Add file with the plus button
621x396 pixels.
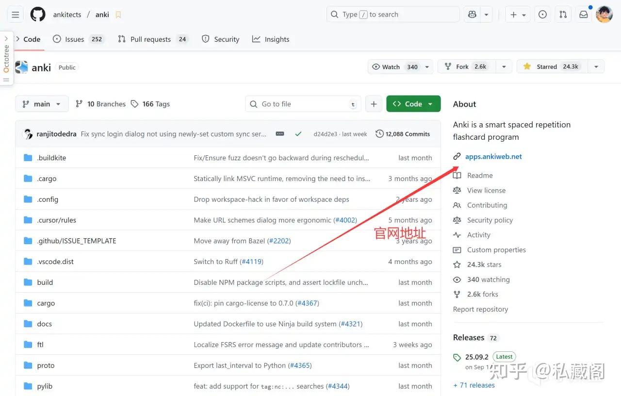(374, 104)
